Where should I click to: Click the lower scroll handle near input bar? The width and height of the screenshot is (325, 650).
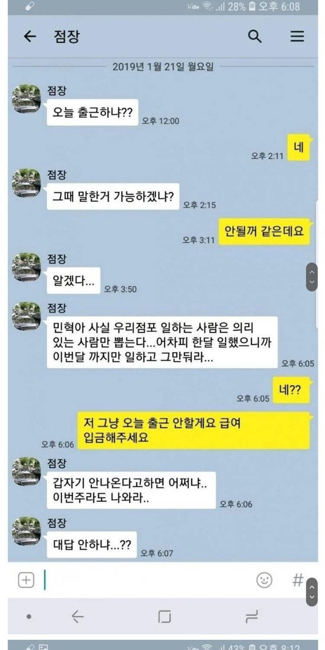pyautogui.click(x=312, y=592)
